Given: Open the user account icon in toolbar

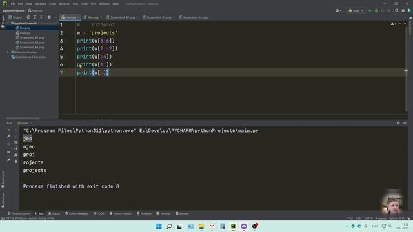Looking at the screenshot, I should coord(338,10).
